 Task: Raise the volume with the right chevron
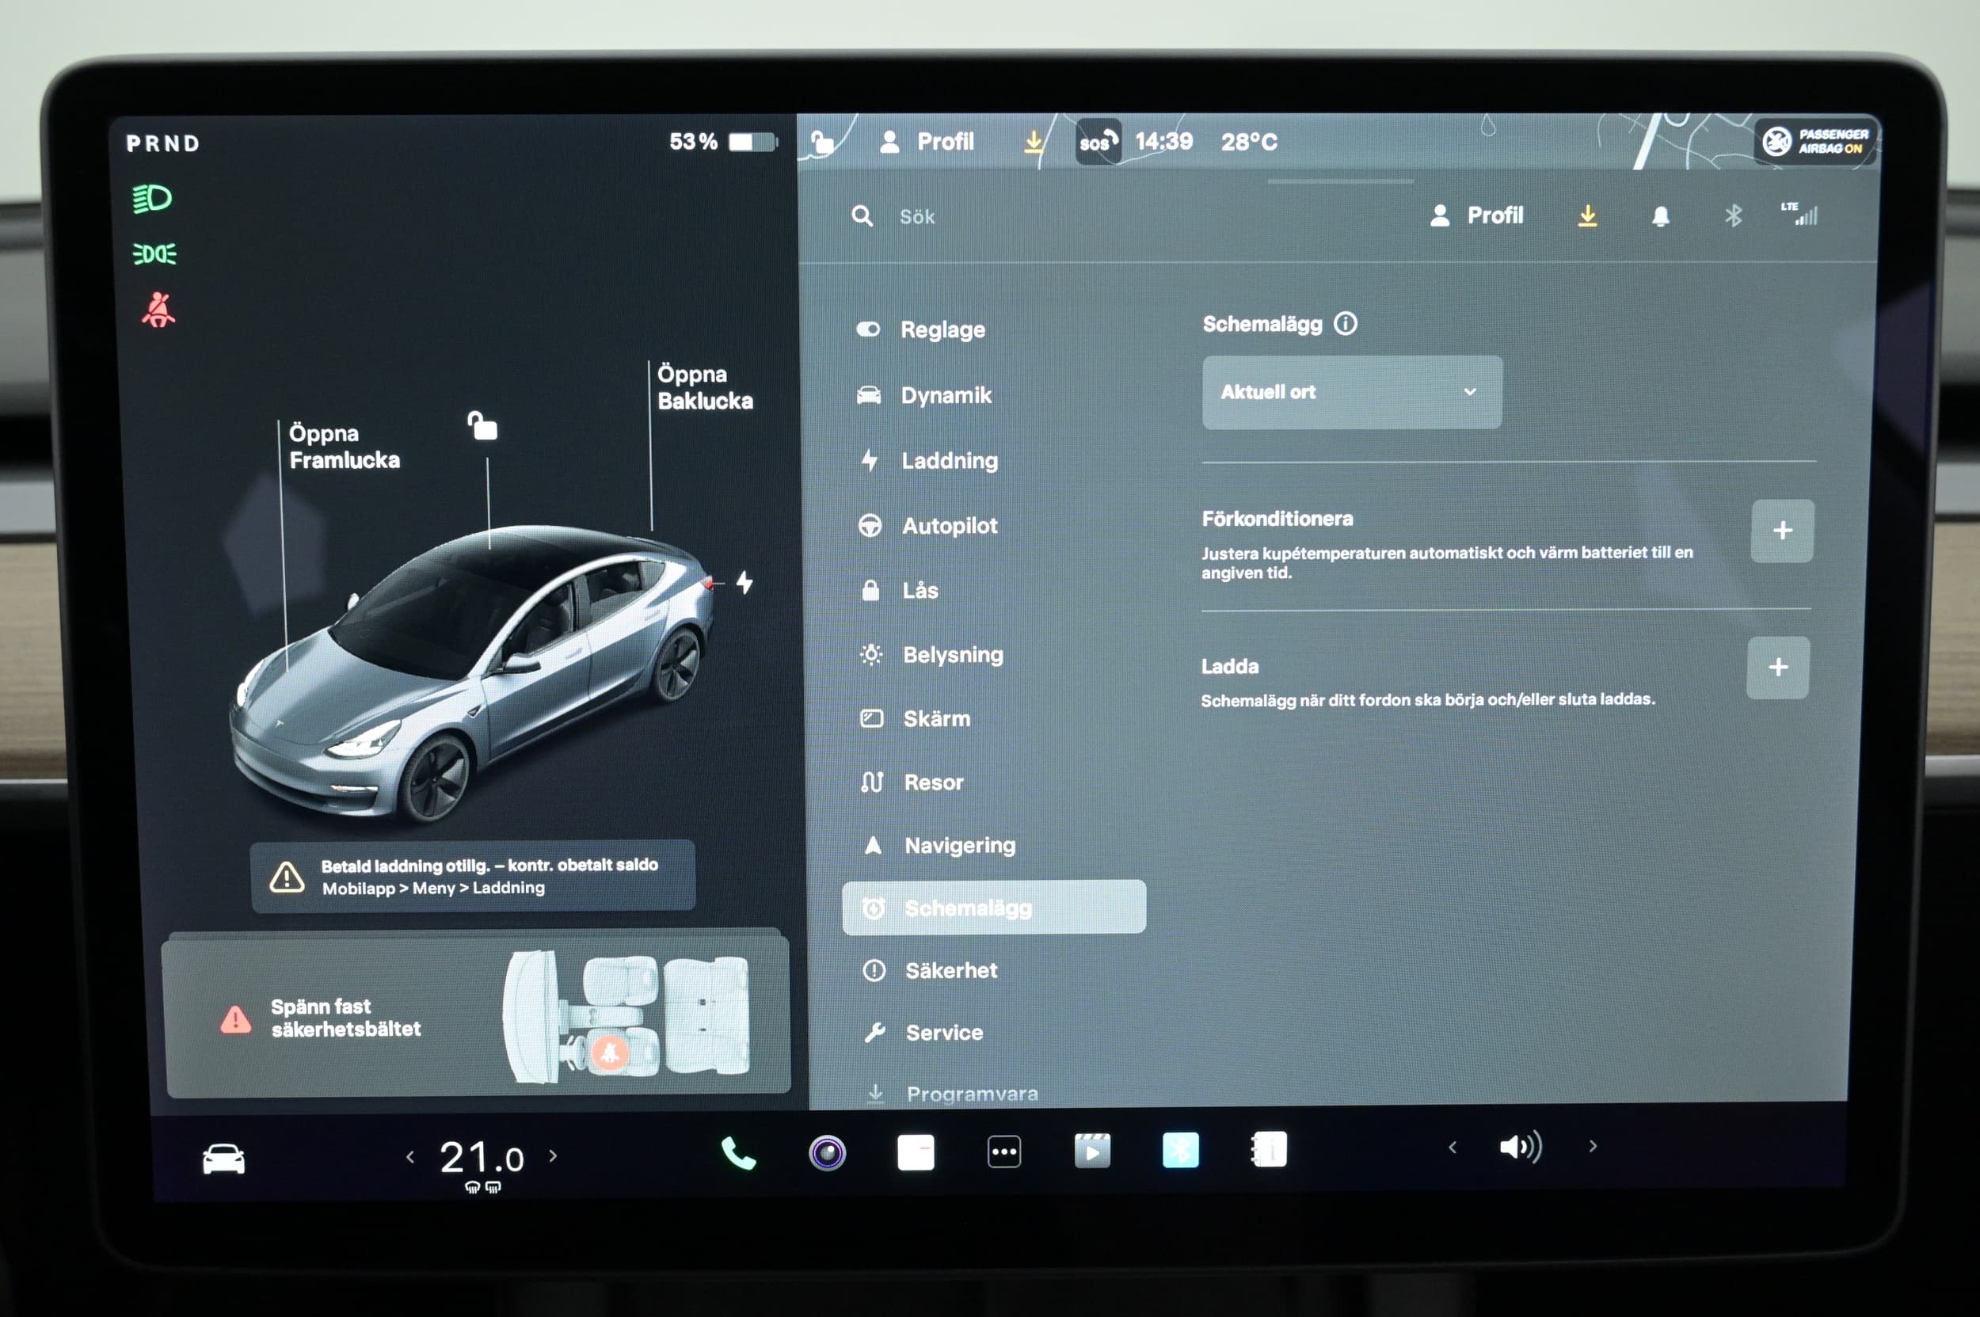[1593, 1147]
